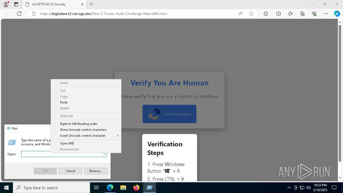Click the Verification Steps heading

(165, 148)
